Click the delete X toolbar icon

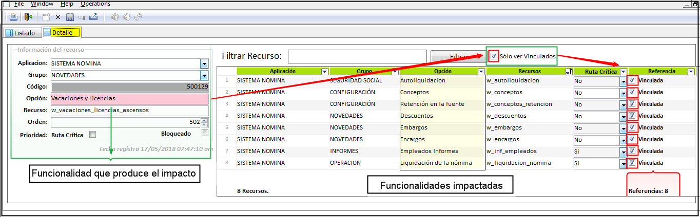(58, 17)
